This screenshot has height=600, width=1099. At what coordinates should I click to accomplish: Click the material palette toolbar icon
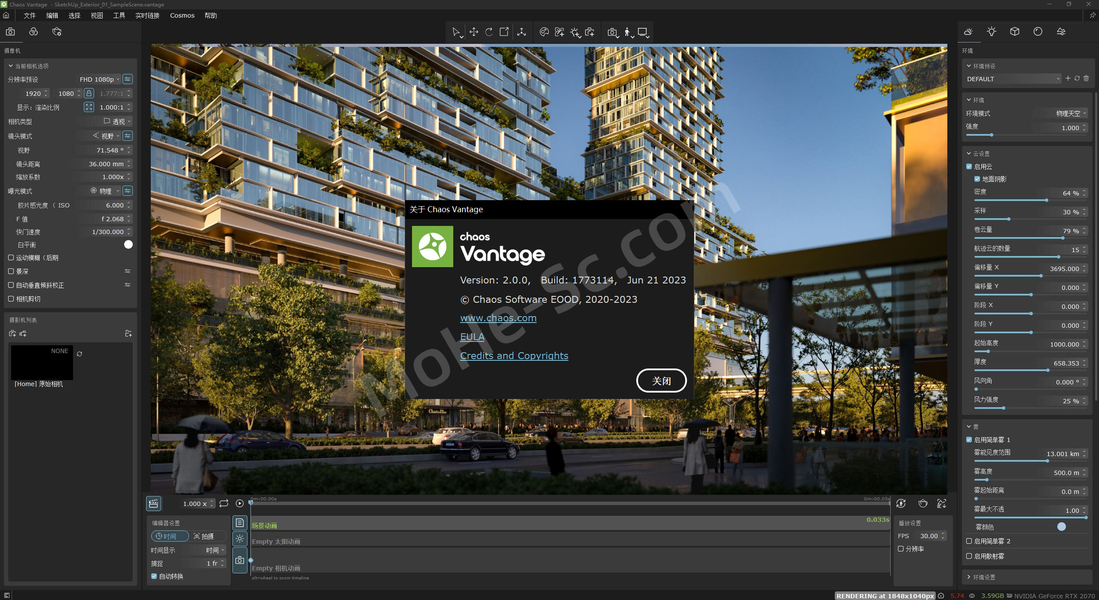(x=544, y=32)
